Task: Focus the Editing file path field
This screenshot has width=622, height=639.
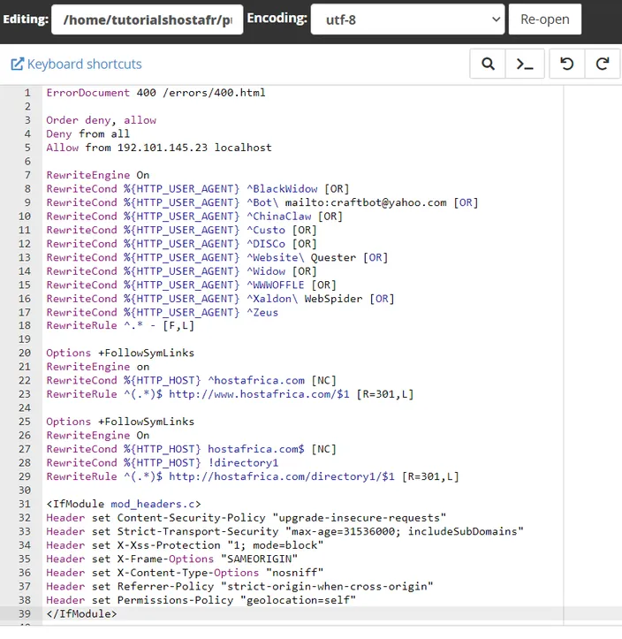Action: pyautogui.click(x=147, y=19)
